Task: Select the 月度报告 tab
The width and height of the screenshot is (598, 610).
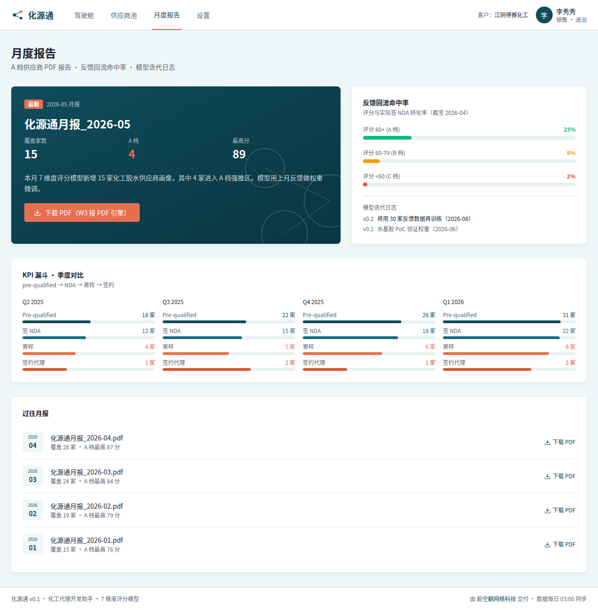Action: [167, 15]
